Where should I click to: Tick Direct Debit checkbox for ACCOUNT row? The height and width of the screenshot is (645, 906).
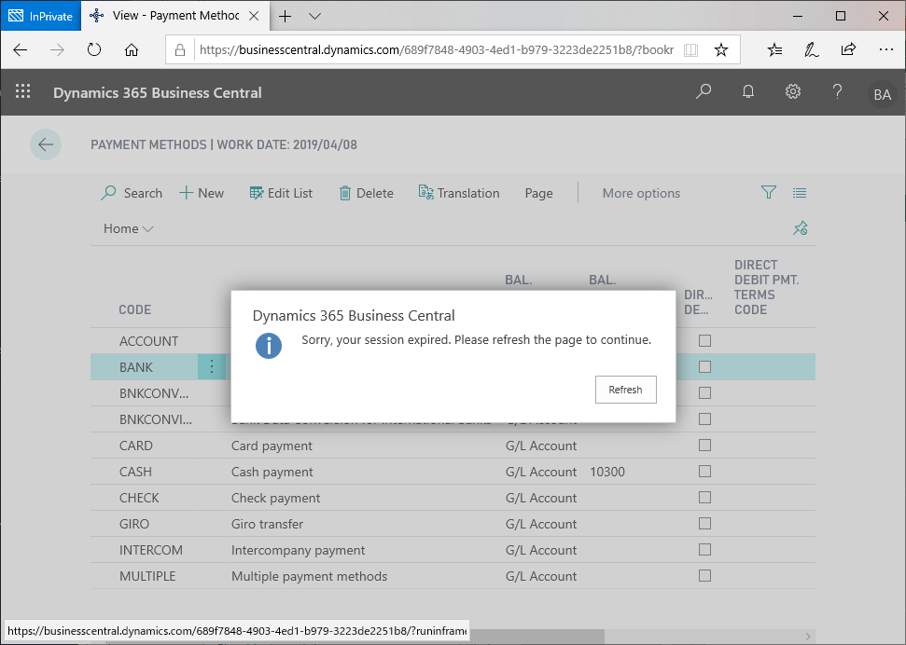coord(704,341)
